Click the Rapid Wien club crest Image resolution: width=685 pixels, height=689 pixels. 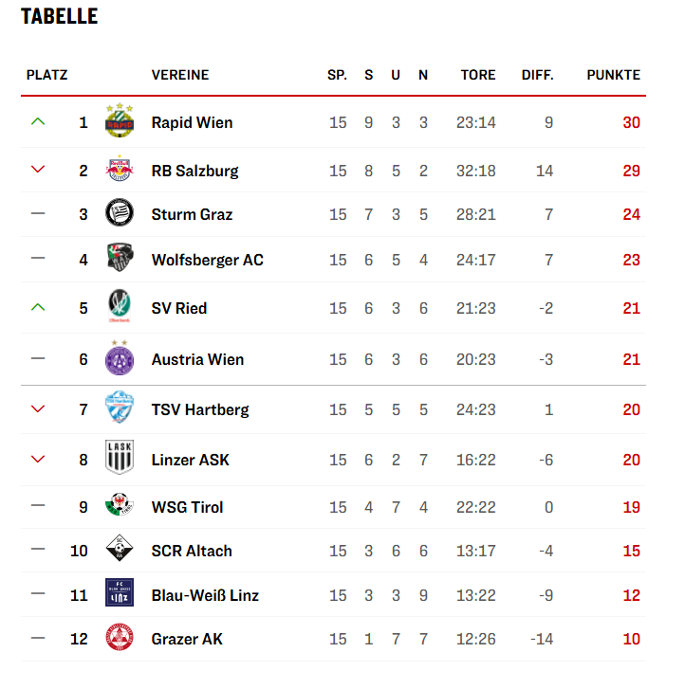tap(118, 122)
